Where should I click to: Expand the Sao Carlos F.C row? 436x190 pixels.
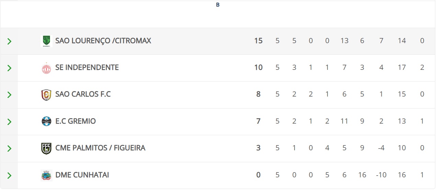coord(9,95)
